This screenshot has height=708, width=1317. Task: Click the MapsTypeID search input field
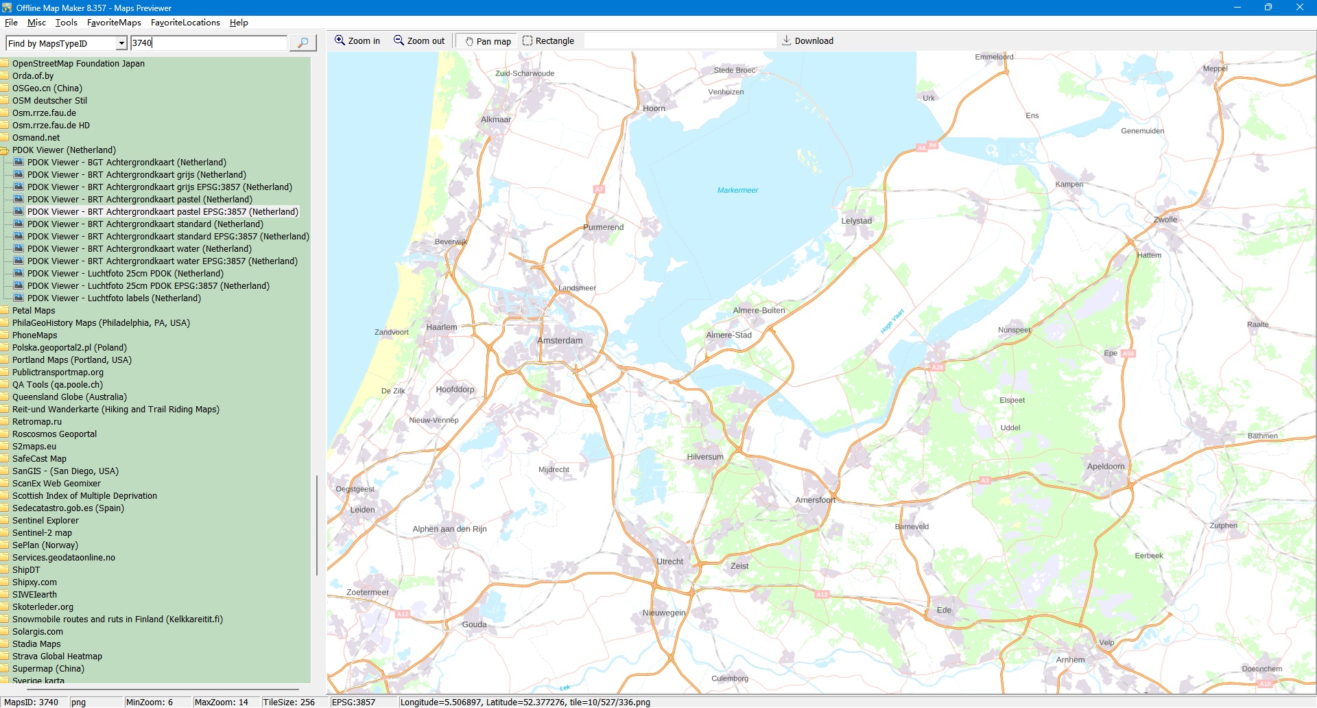click(209, 43)
